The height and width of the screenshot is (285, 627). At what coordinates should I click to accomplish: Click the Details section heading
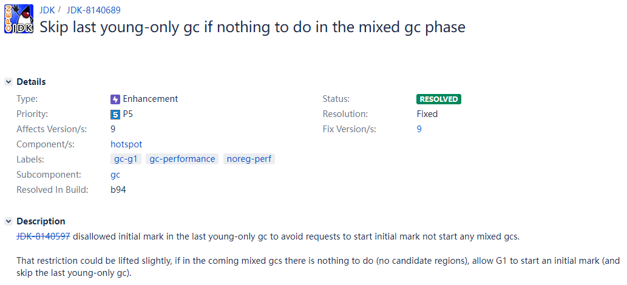(x=31, y=82)
